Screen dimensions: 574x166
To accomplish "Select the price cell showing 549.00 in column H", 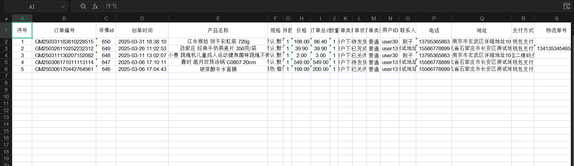I will [x=301, y=62].
